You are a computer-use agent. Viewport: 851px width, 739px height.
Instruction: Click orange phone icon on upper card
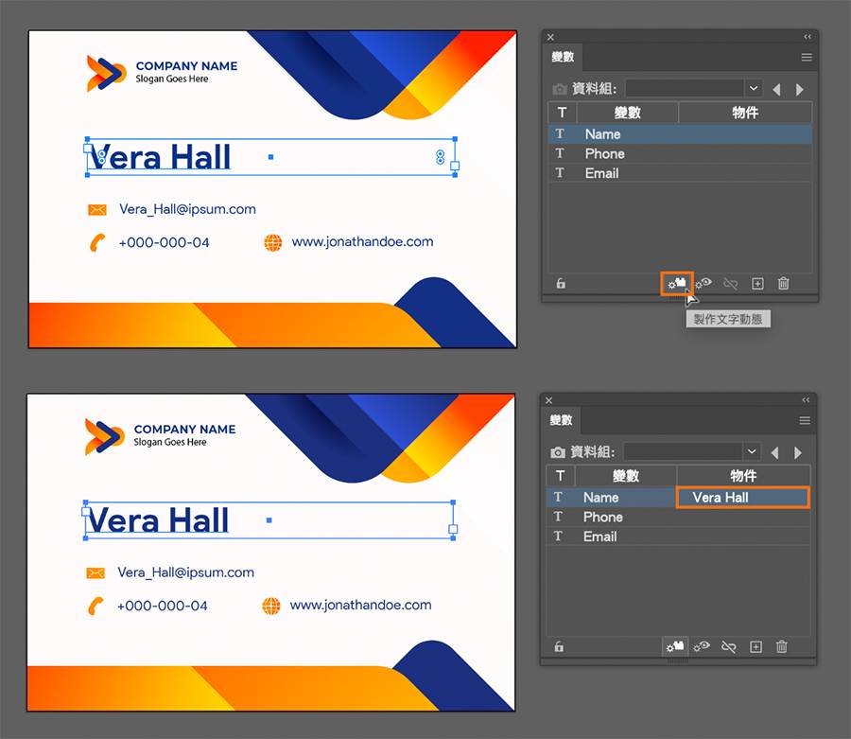(97, 243)
